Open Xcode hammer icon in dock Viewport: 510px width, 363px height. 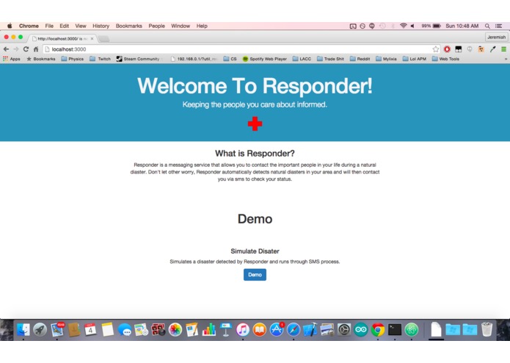point(310,330)
